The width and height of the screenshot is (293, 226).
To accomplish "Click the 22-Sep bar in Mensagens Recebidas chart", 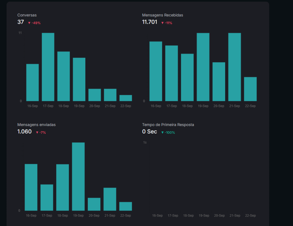I will point(250,89).
